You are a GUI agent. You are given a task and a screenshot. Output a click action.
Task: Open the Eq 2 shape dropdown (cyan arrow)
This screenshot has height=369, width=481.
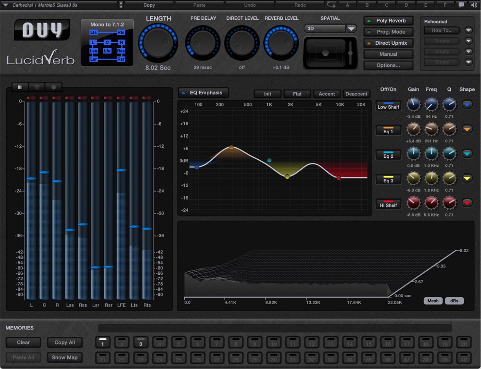tap(467, 154)
